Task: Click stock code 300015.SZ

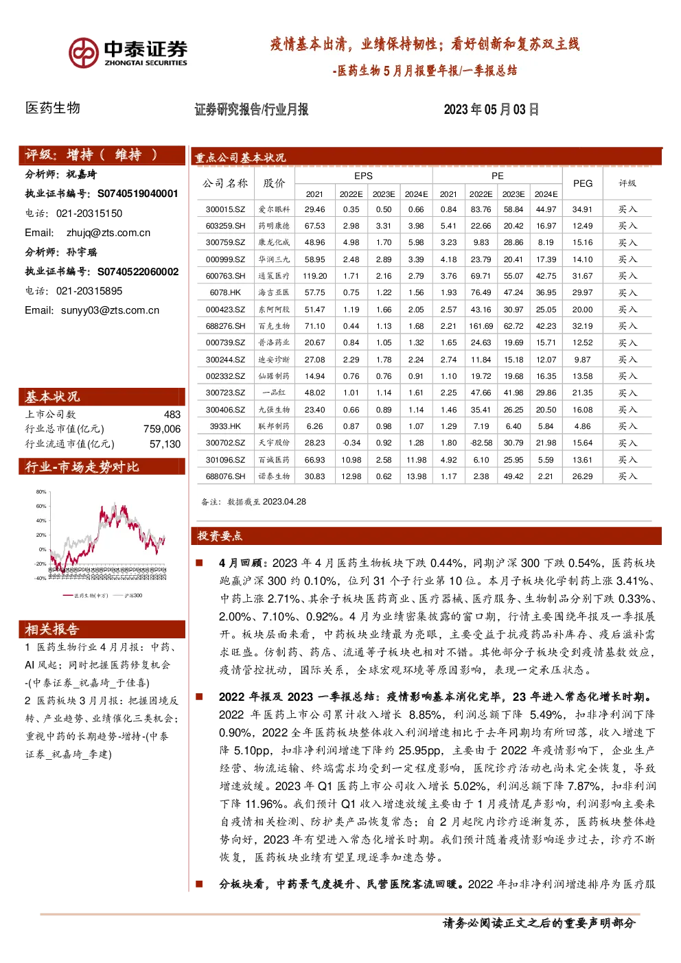Action: coord(225,209)
